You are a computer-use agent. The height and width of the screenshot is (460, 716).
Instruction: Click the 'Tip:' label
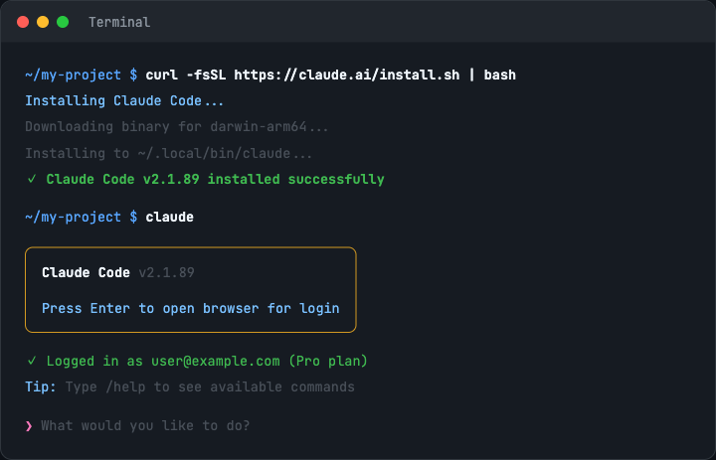[40, 387]
